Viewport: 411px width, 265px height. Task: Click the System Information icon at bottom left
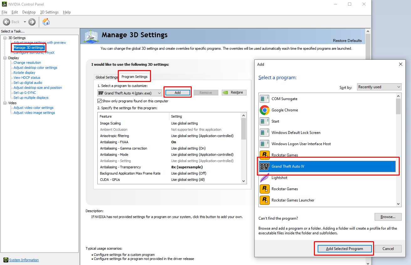6,260
